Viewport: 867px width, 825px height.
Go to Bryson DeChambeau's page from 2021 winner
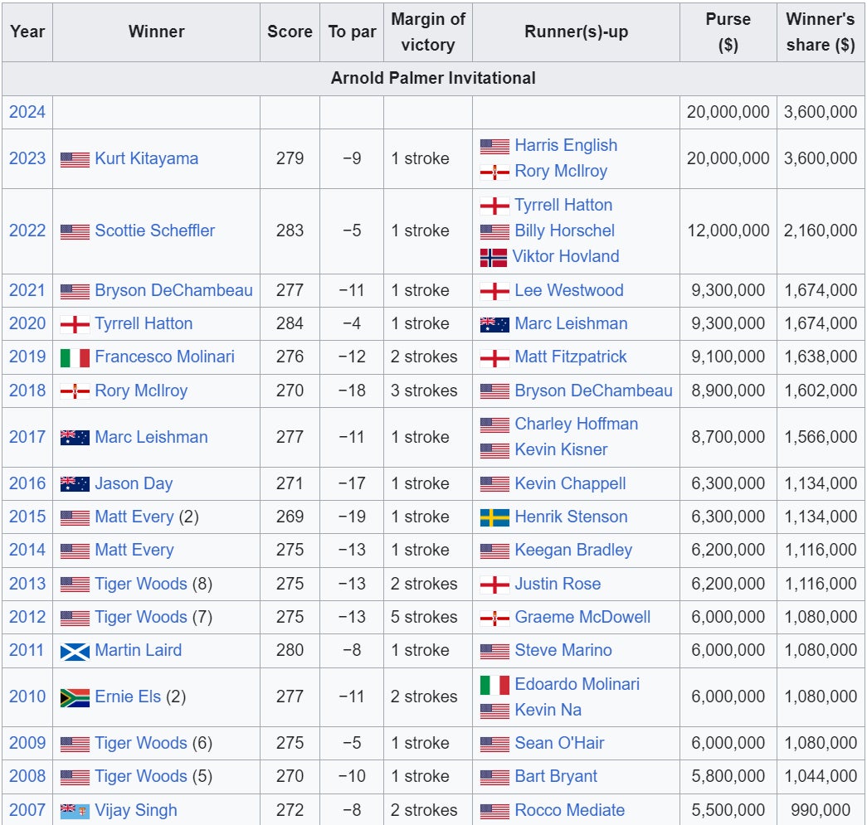click(173, 290)
